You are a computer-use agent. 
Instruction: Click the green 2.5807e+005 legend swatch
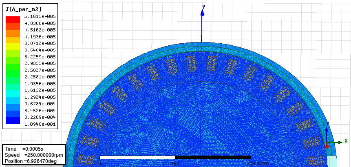click(x=13, y=73)
